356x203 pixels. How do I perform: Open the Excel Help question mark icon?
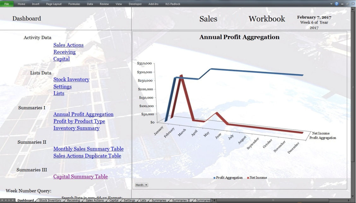tap(337, 4)
